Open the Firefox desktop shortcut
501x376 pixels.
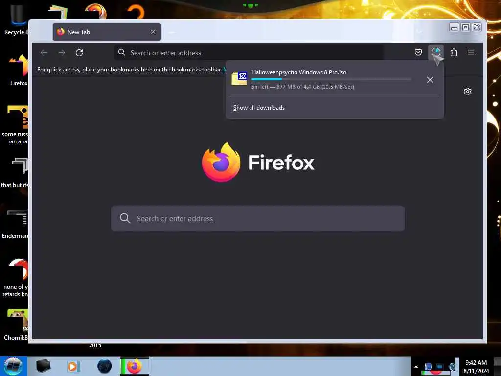click(18, 70)
